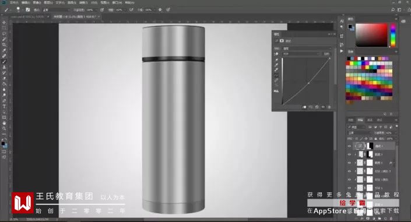Toggle airbrush mode in options bar
Screen dimensions: 411x222
pyautogui.click(x=131, y=10)
